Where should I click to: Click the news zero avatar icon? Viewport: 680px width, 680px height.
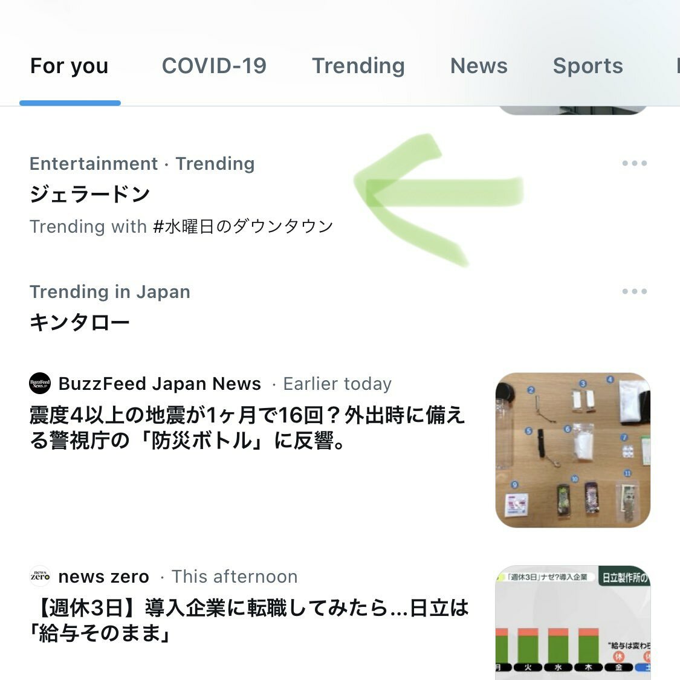40,577
